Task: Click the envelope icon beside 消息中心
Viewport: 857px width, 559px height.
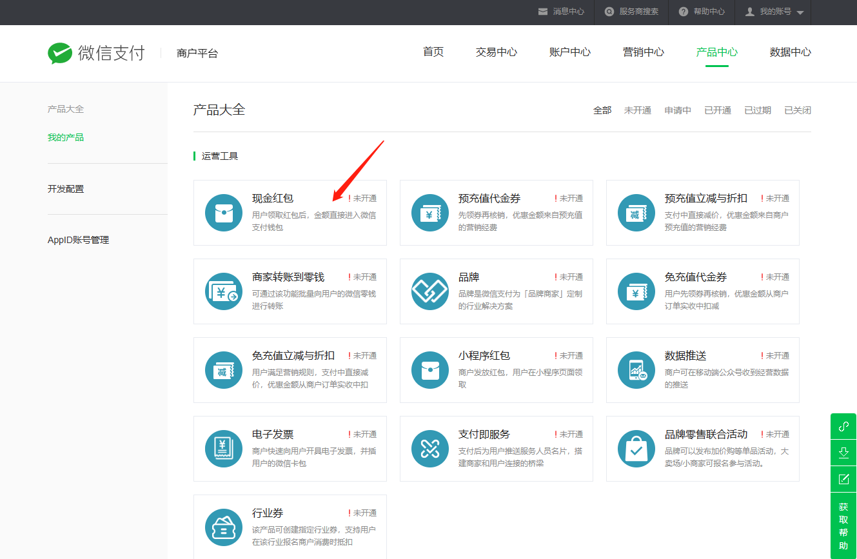Action: pos(543,12)
